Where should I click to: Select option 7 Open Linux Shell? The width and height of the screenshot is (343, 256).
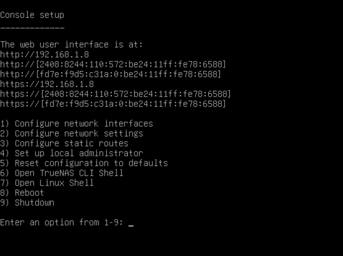47,183
